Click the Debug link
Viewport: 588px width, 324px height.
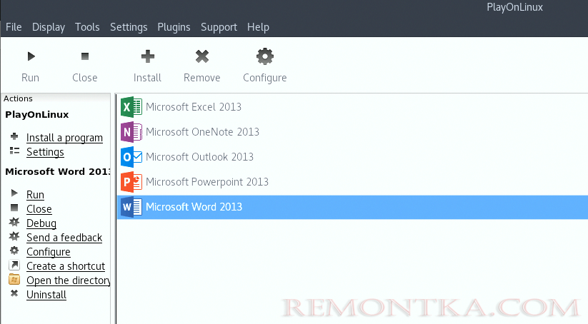(x=41, y=223)
